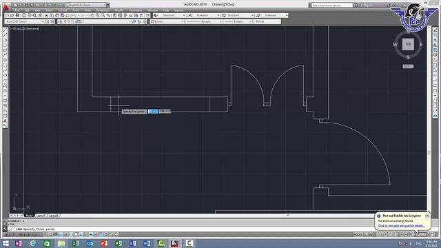Open Windows Start button
441x248 pixels.
tap(6, 243)
